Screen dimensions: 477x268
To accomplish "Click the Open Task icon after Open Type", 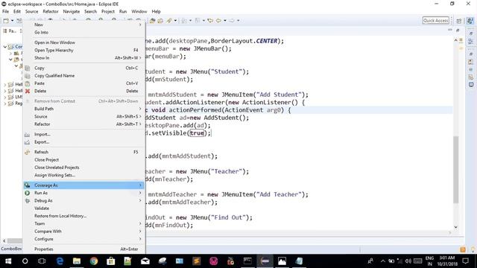I will click(160, 20).
